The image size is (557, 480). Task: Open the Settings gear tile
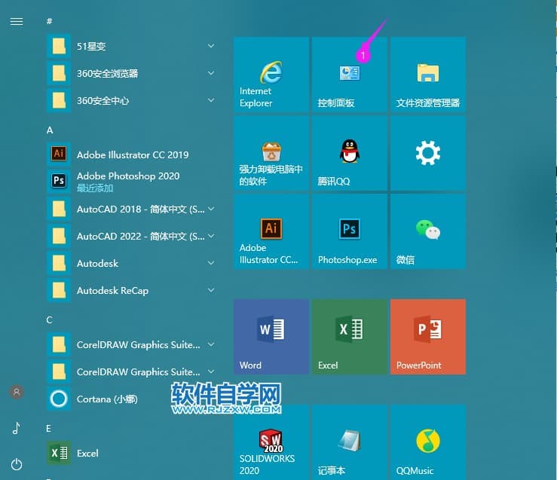coord(427,154)
